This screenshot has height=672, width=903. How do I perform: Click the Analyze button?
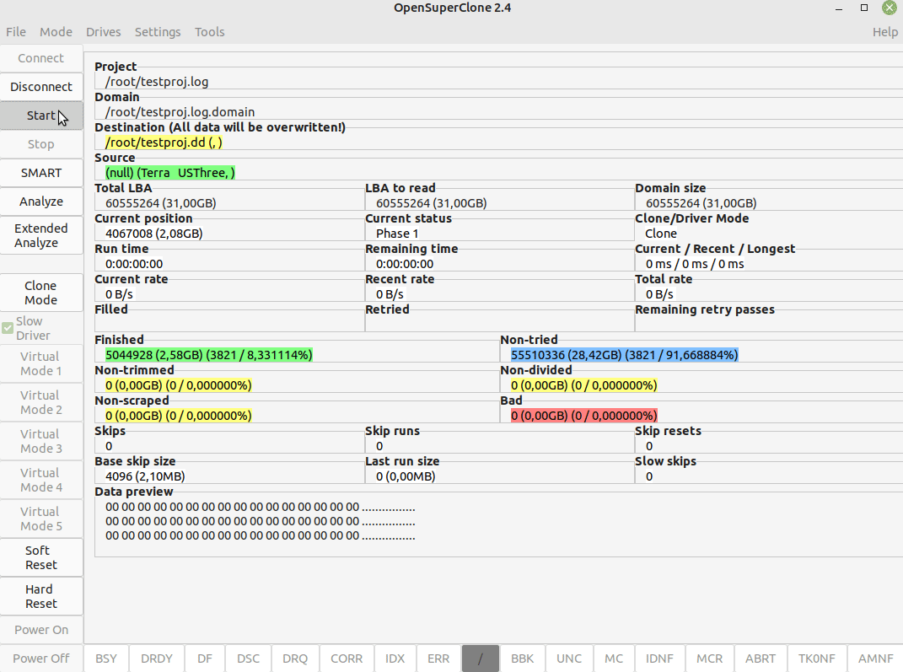tap(41, 202)
